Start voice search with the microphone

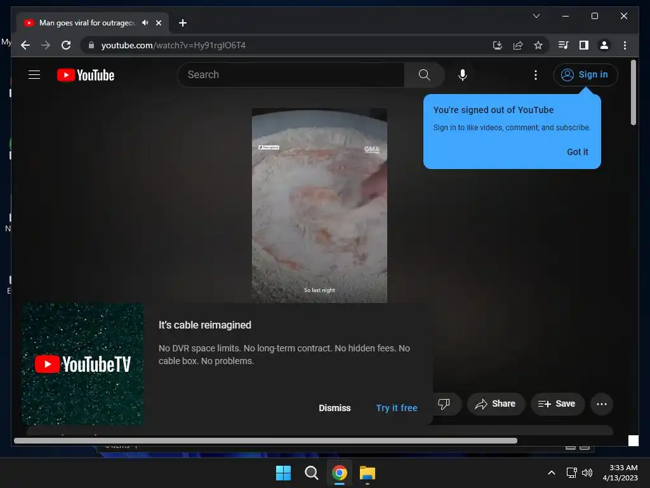(463, 75)
